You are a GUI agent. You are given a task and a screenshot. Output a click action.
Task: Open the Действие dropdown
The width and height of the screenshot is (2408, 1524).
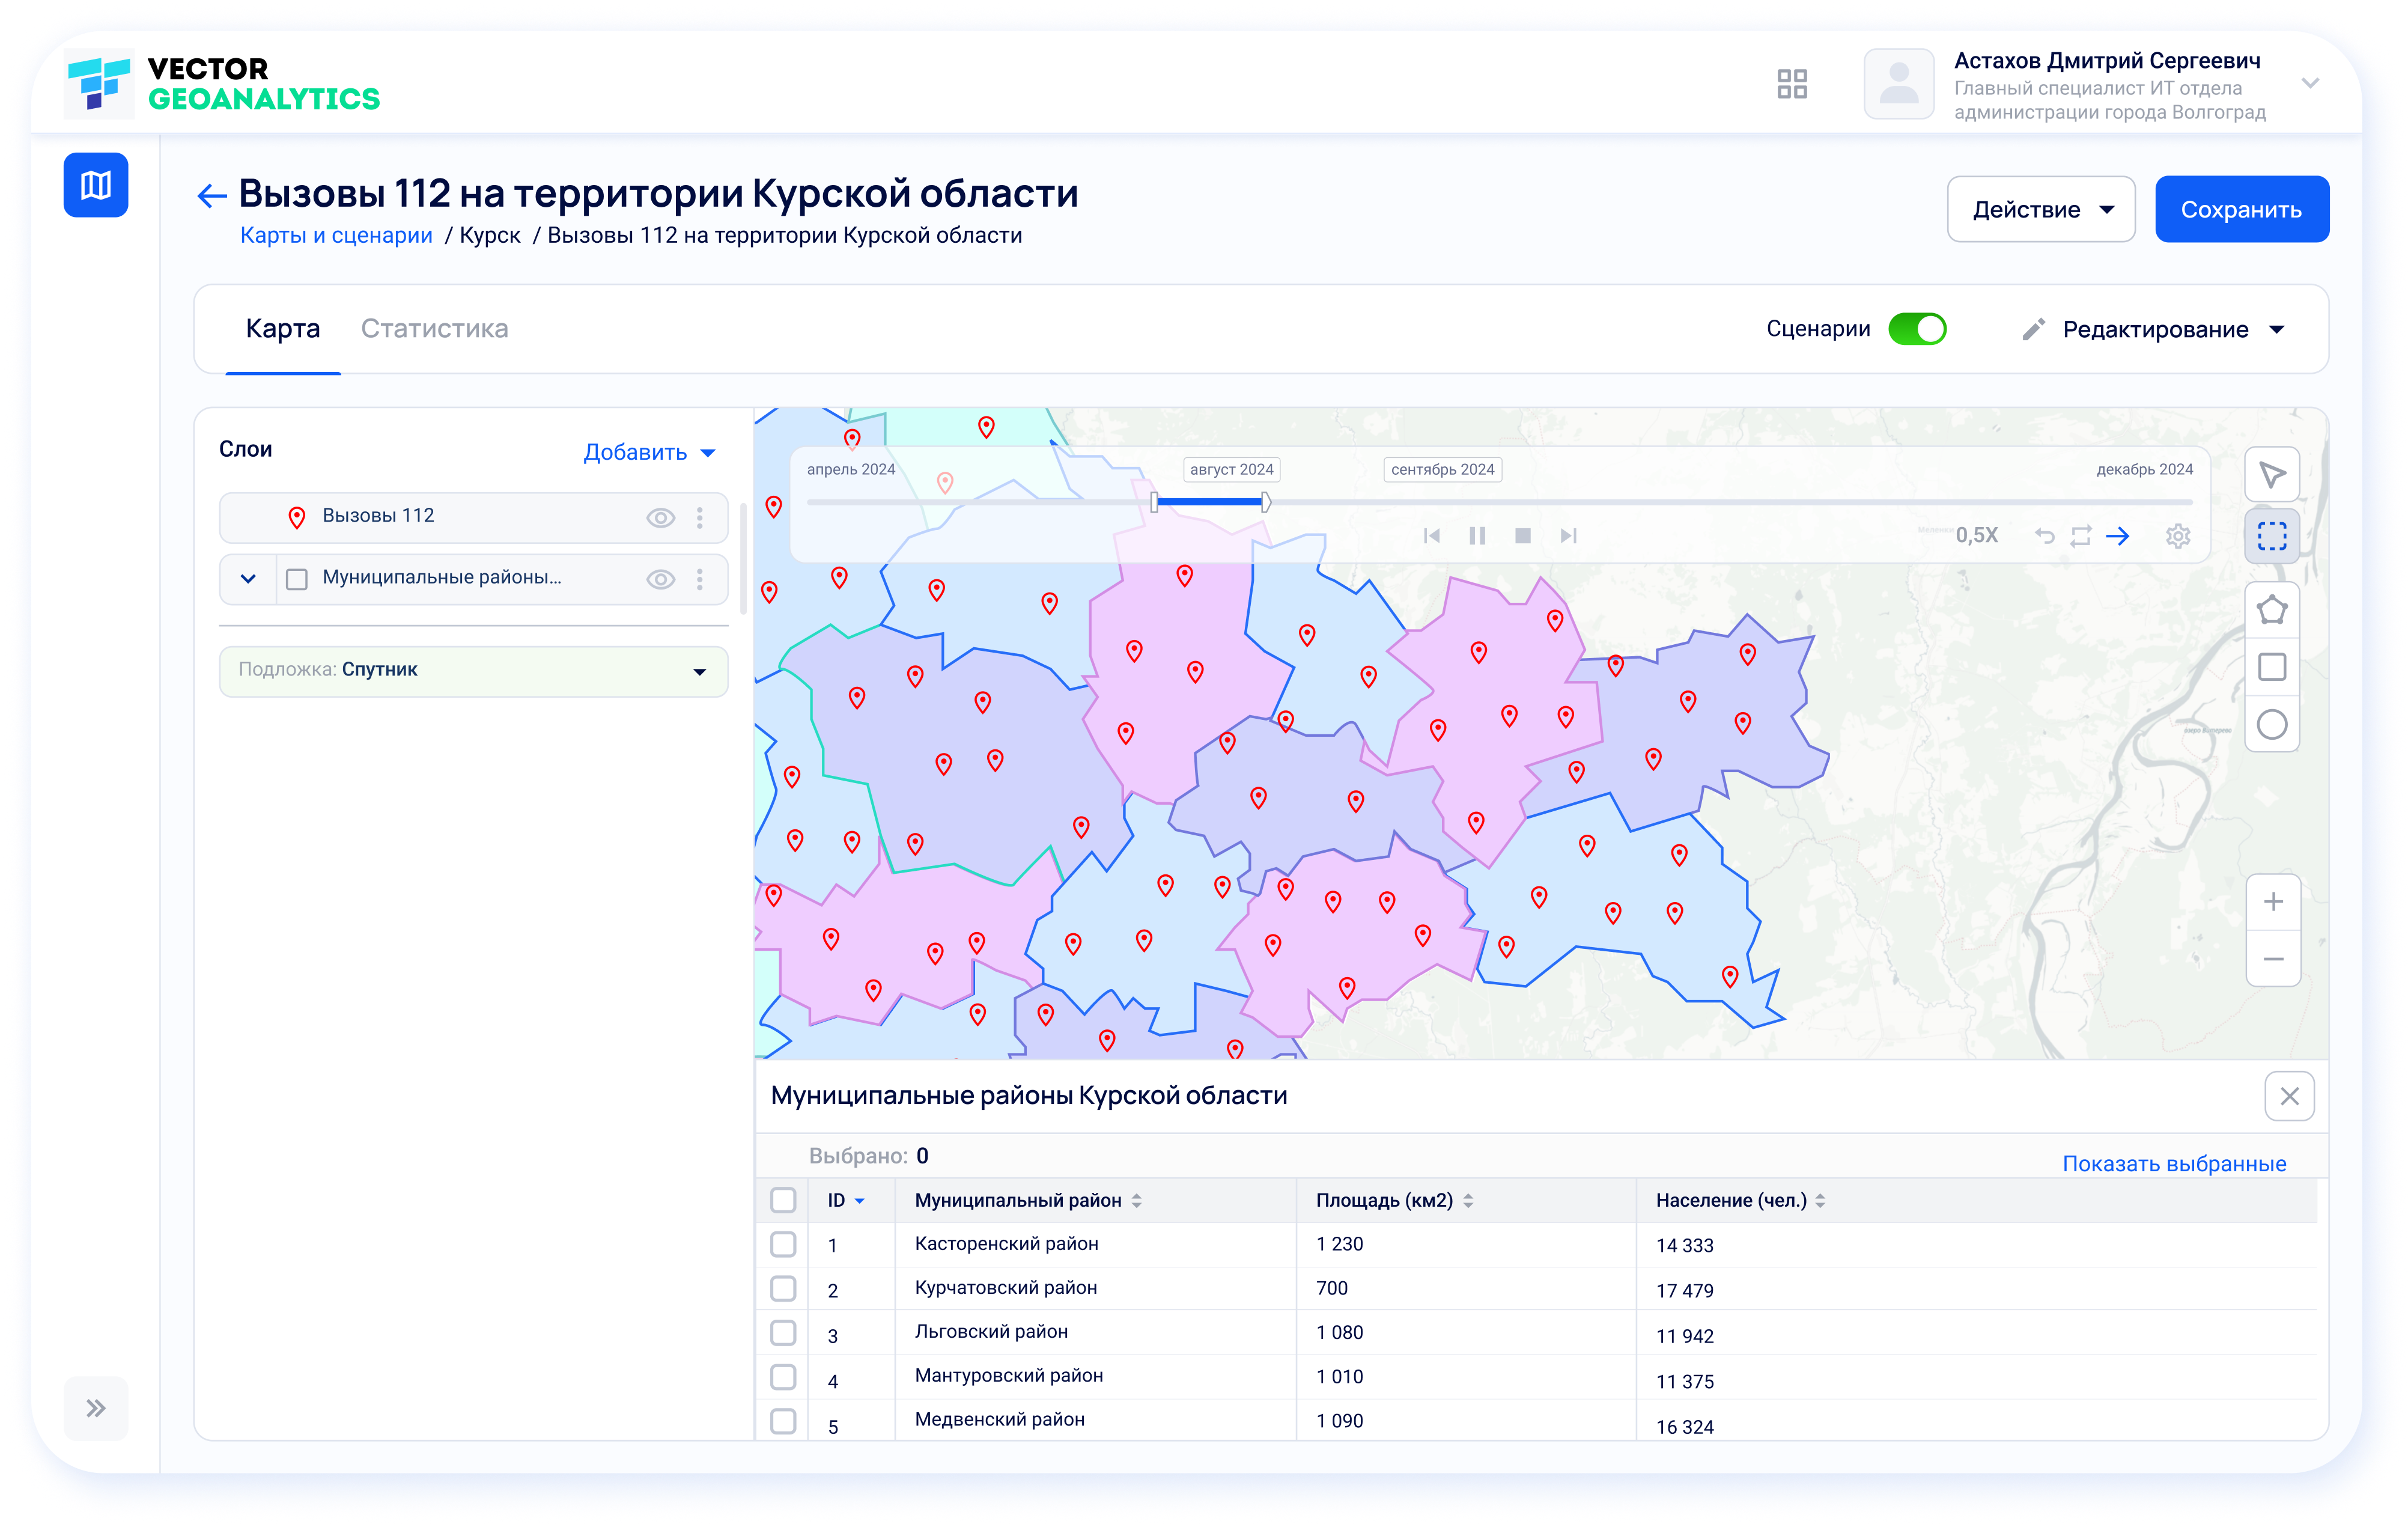tap(2041, 209)
